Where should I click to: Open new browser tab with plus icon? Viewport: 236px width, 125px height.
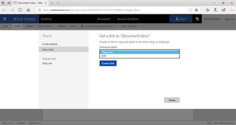(x=52, y=3)
